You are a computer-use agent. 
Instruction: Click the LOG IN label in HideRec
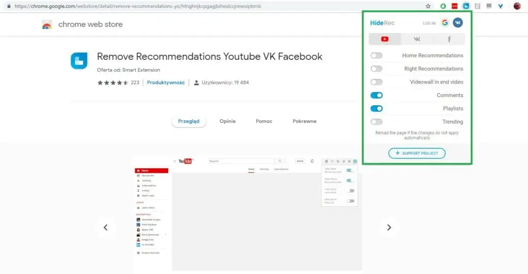pos(430,23)
